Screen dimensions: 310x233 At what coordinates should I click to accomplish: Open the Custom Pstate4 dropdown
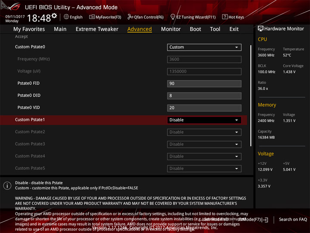204,157
